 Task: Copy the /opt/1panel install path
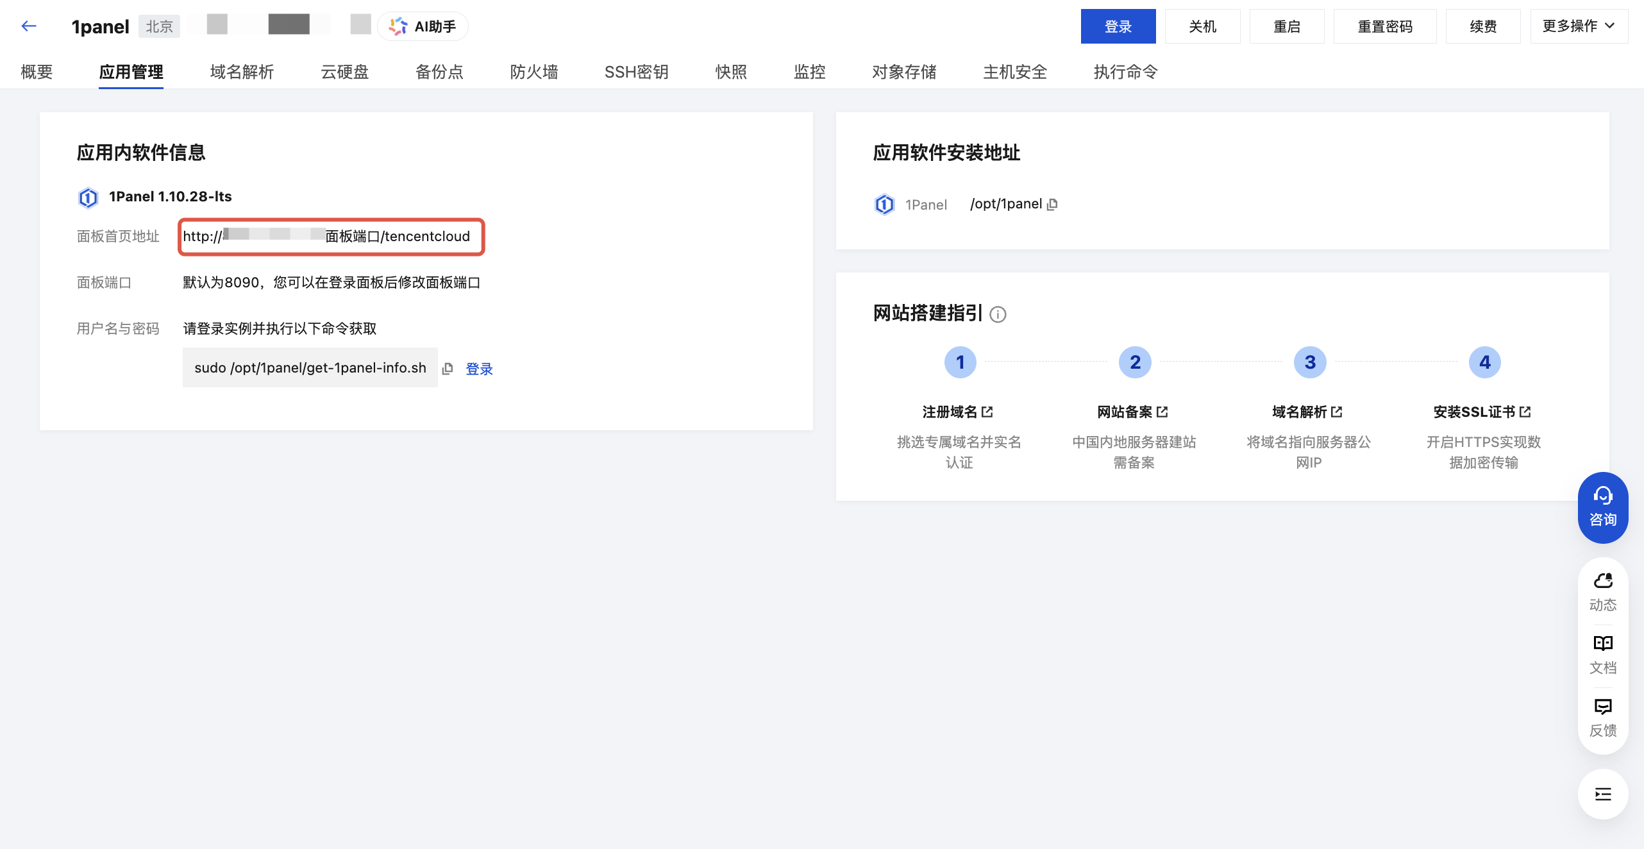point(1052,205)
